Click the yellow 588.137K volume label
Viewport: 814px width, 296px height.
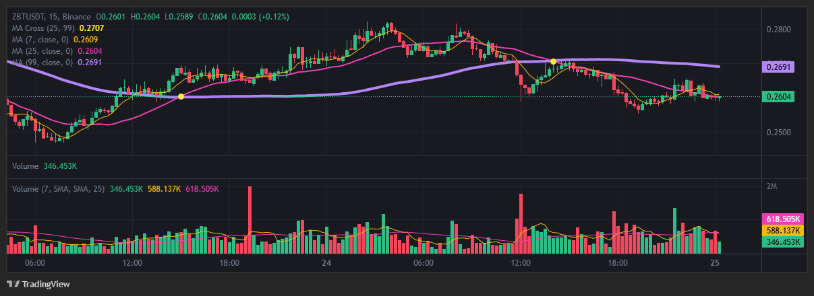[782, 231]
